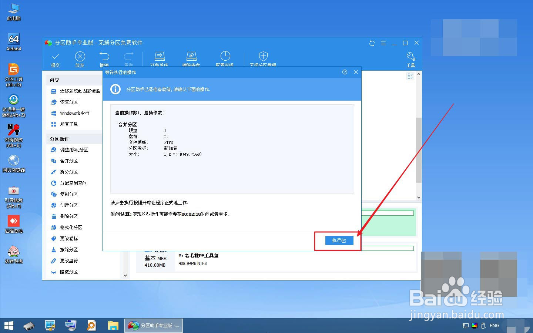Image resolution: width=533 pixels, height=333 pixels.
Task: Collapse the 向导 section header
Action: coord(74,80)
